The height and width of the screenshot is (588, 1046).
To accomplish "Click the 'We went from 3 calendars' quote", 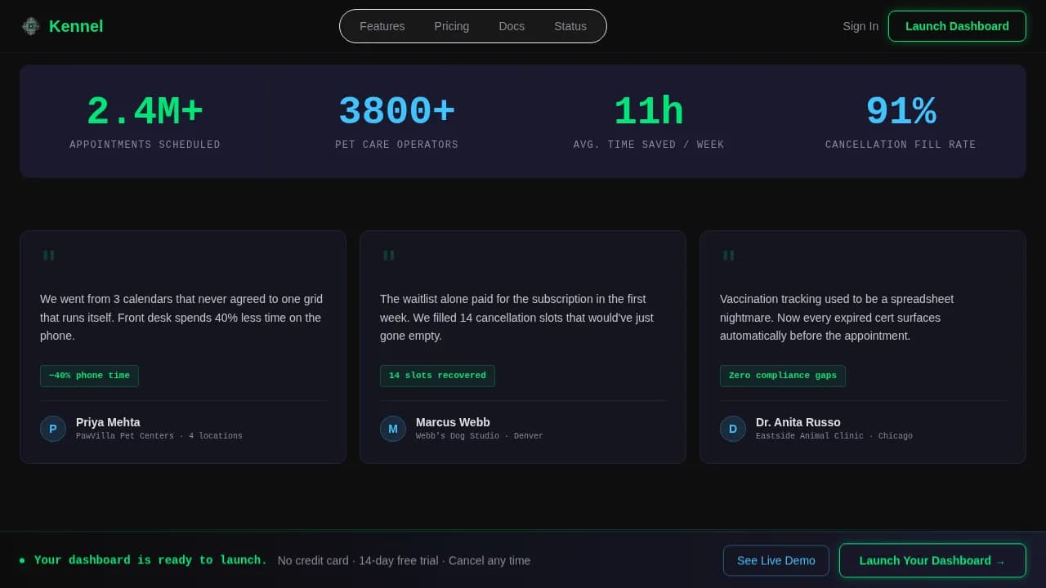I will coord(182,318).
